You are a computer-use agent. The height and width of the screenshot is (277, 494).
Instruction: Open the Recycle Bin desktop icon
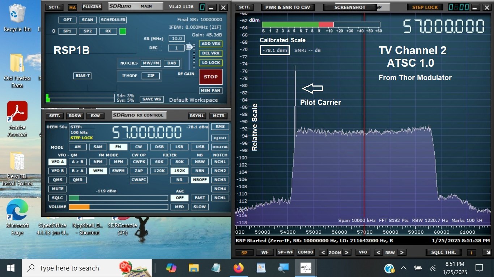click(17, 18)
